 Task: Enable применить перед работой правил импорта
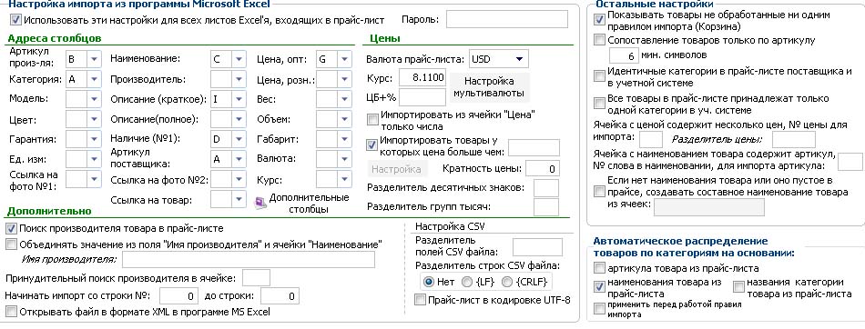point(599,309)
